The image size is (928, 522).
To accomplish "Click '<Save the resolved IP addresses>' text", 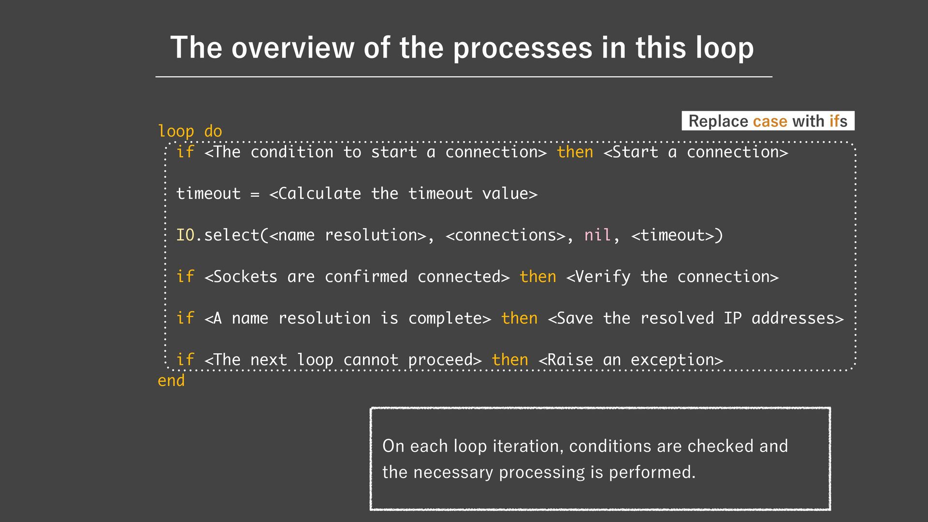I will coord(696,319).
